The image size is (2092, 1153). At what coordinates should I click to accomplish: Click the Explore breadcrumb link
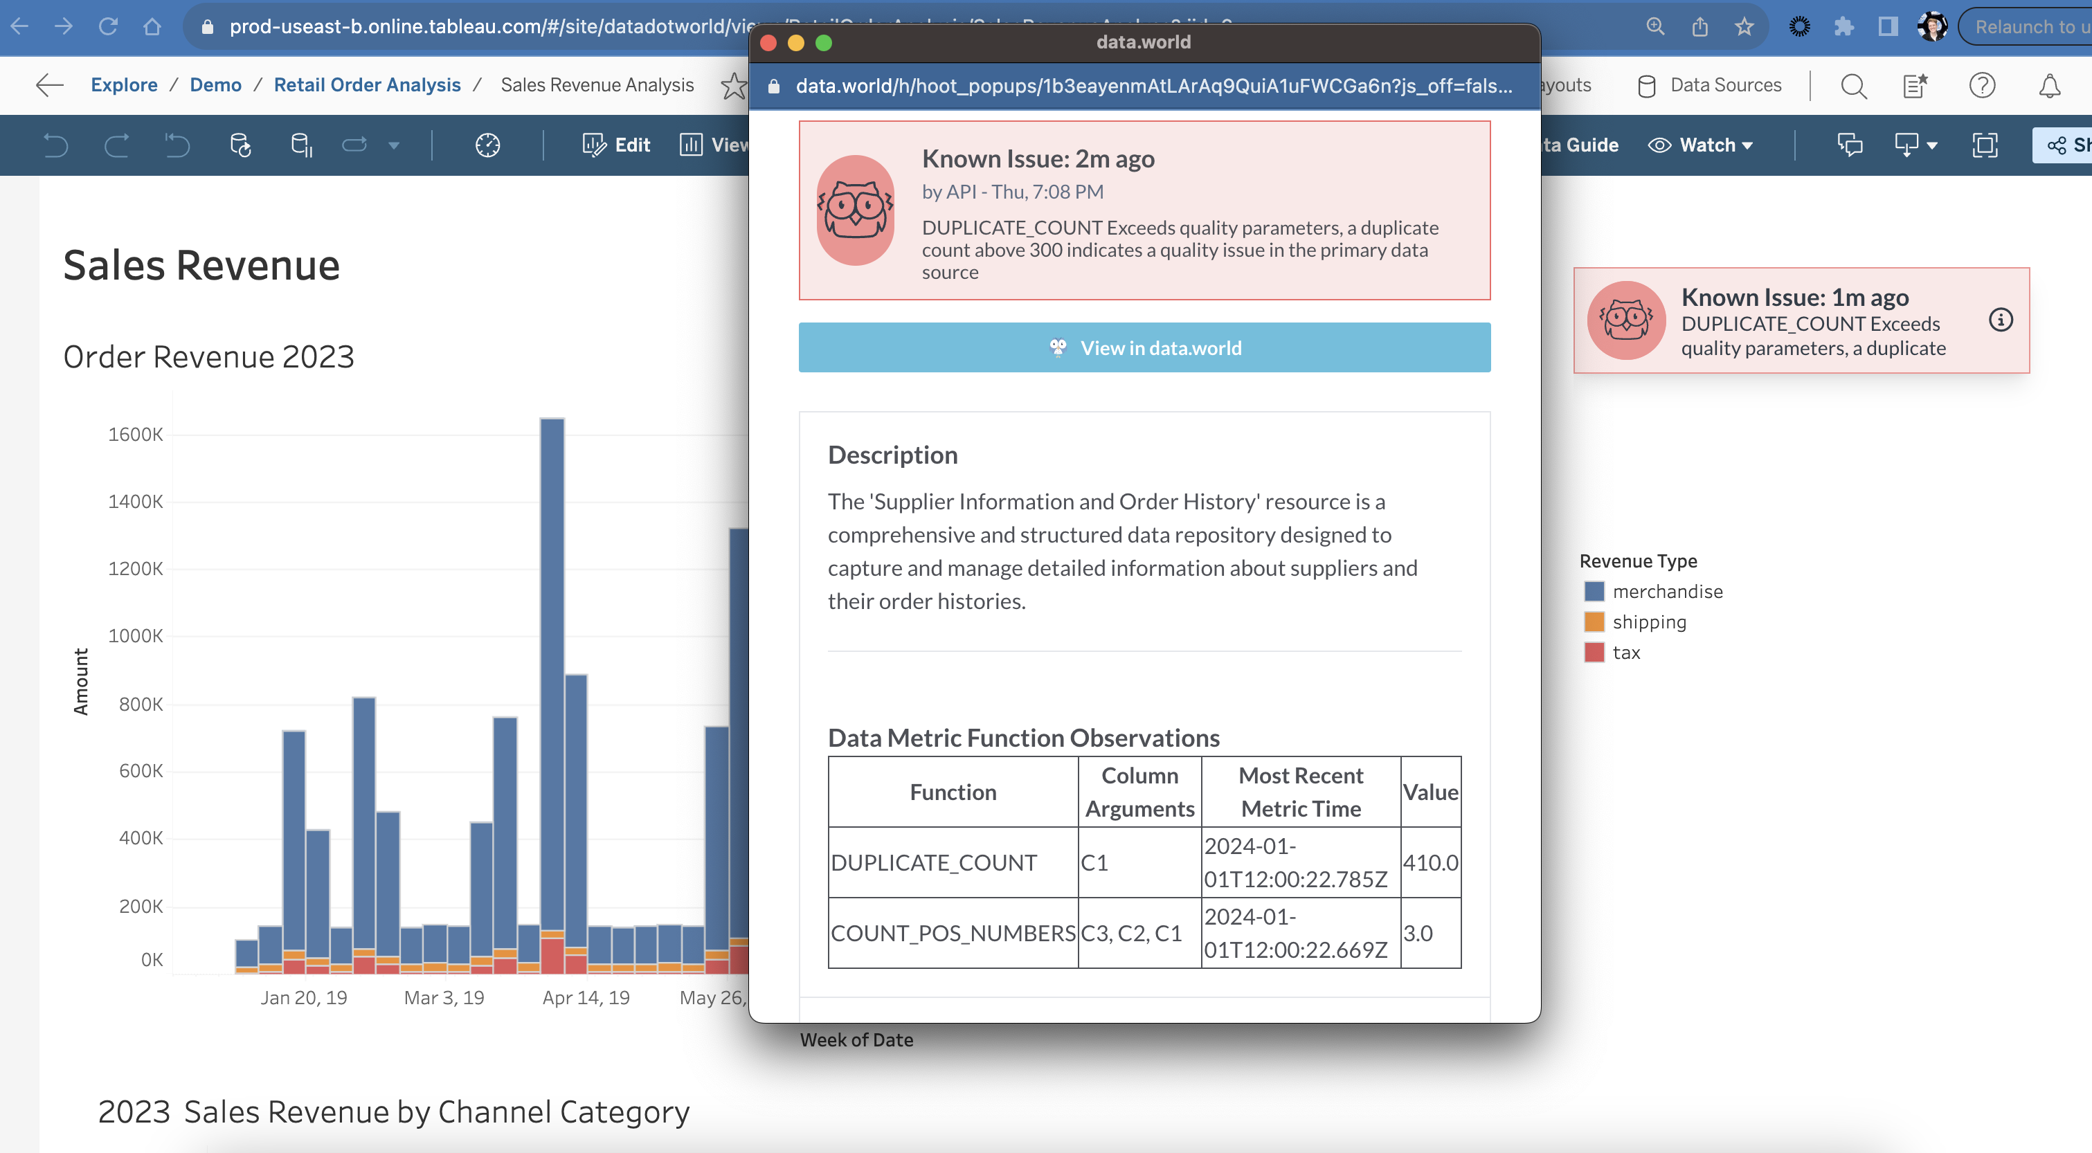[x=124, y=84]
